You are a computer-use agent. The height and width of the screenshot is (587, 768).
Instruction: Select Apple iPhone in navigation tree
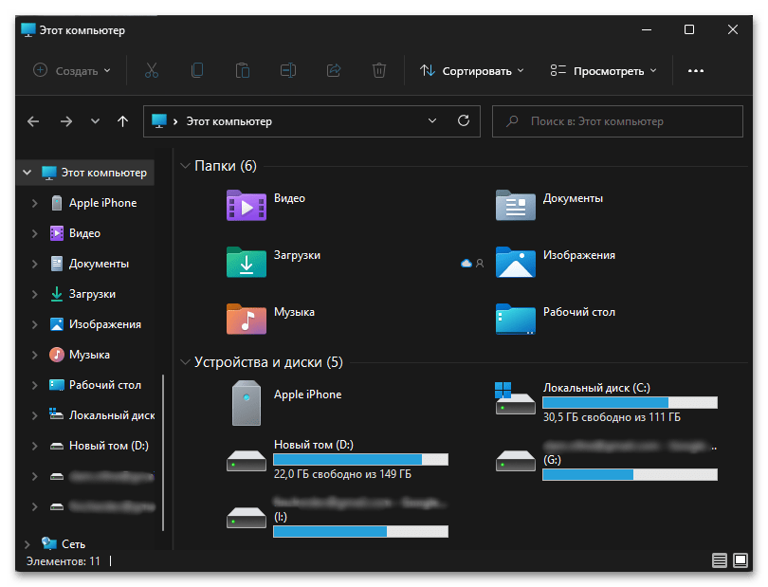coord(93,203)
